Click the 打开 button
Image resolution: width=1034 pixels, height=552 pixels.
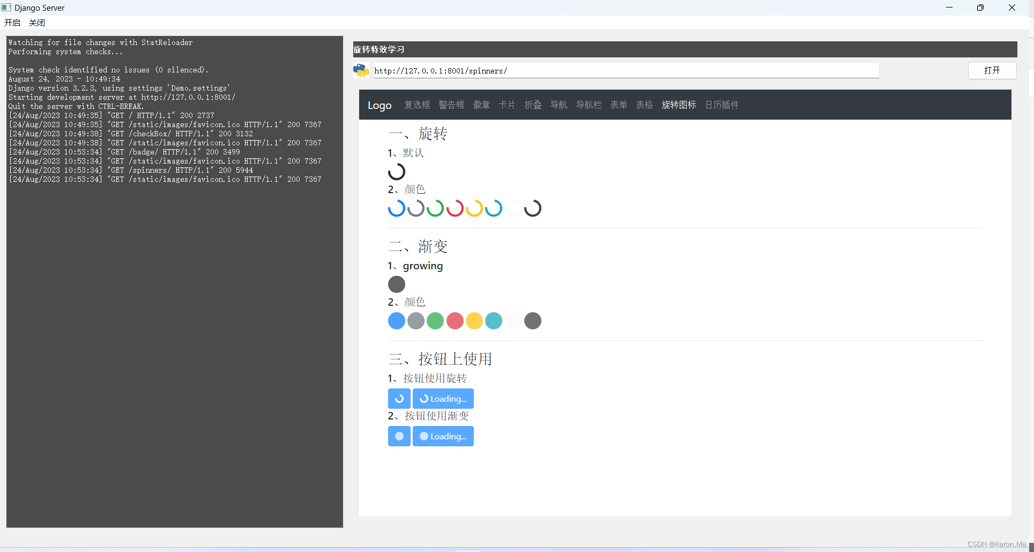click(992, 70)
